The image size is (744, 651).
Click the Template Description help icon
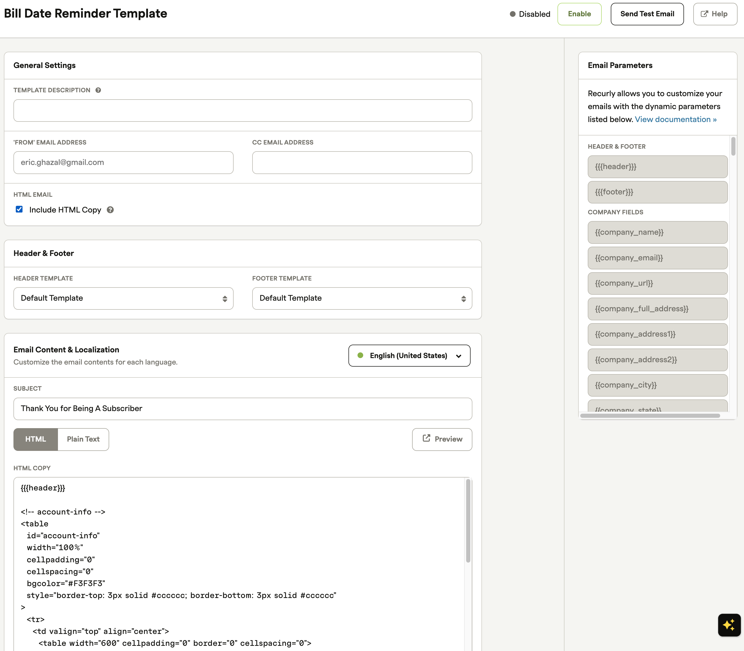click(98, 90)
